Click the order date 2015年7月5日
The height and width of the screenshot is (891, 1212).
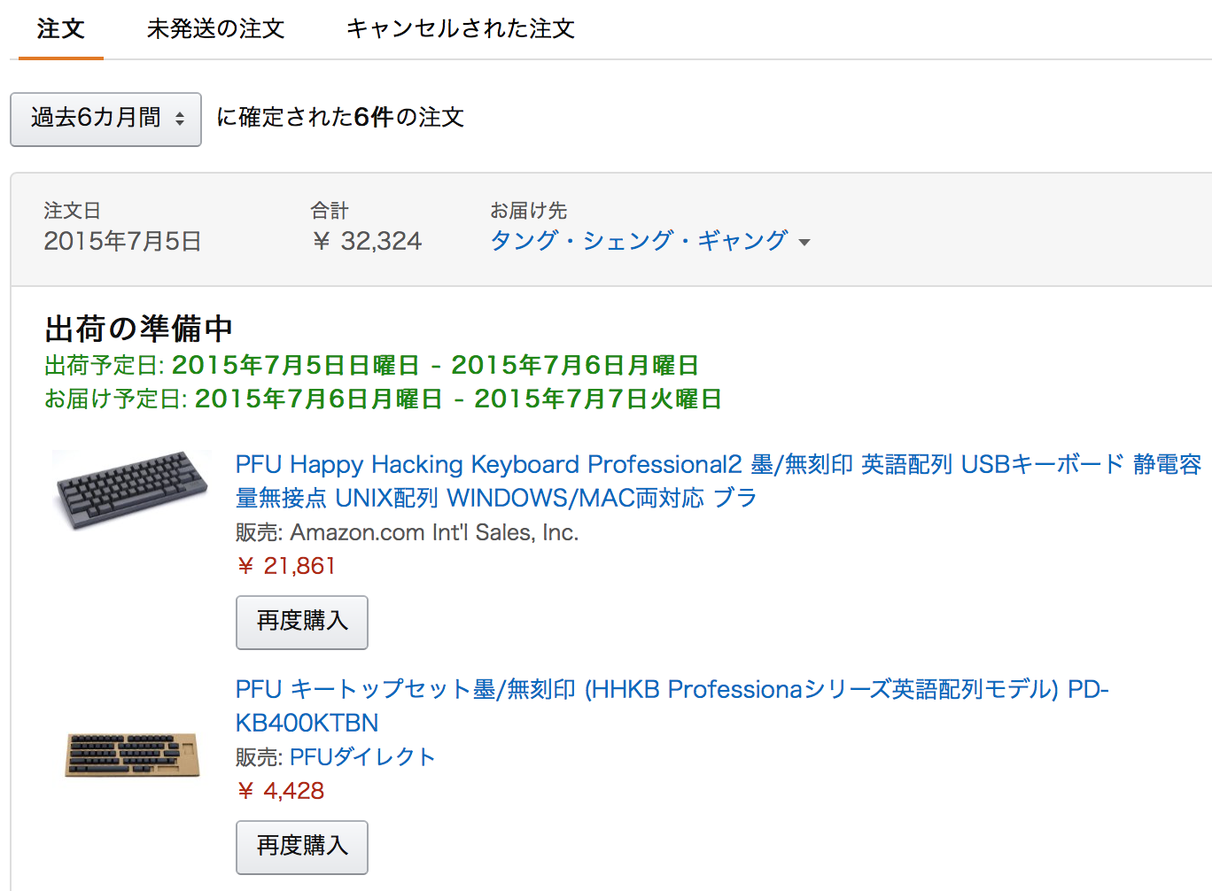(122, 241)
